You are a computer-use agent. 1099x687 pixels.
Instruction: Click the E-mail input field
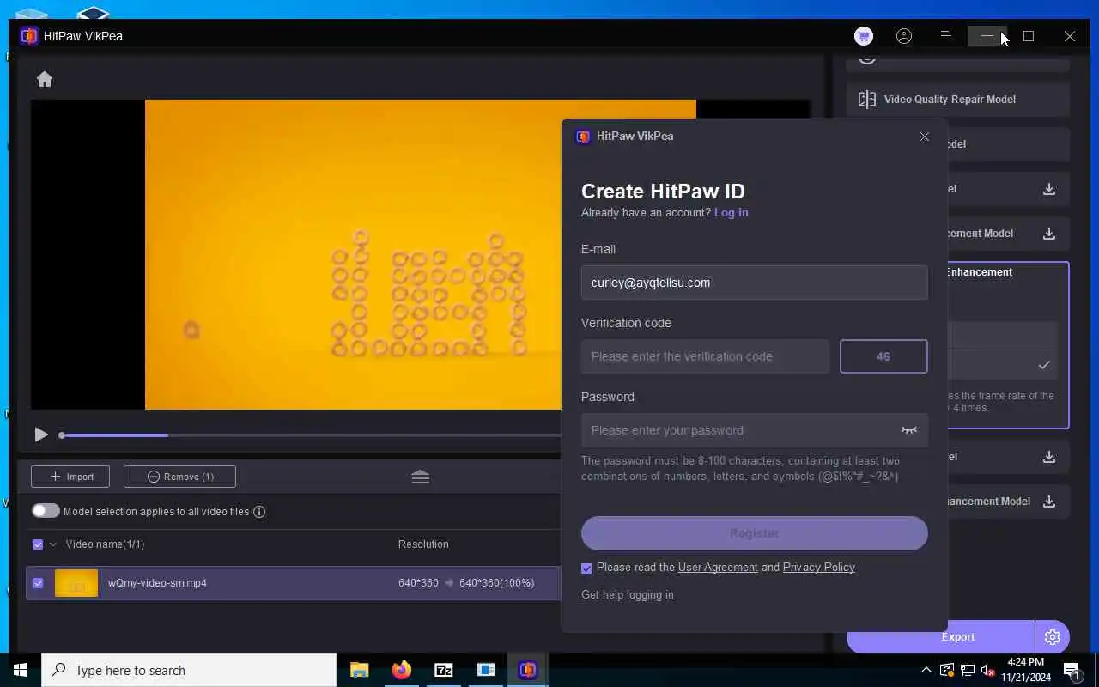754,283
